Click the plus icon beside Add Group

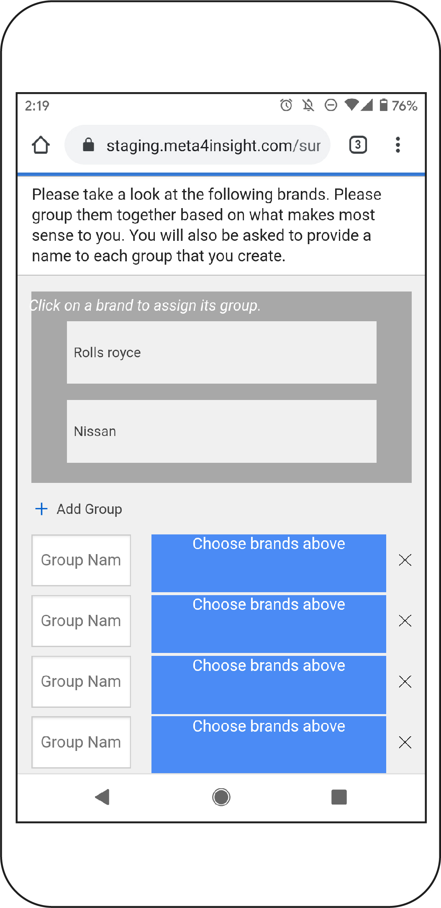pyautogui.click(x=41, y=509)
